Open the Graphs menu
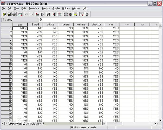The image size is (163, 130). [x=56, y=8]
